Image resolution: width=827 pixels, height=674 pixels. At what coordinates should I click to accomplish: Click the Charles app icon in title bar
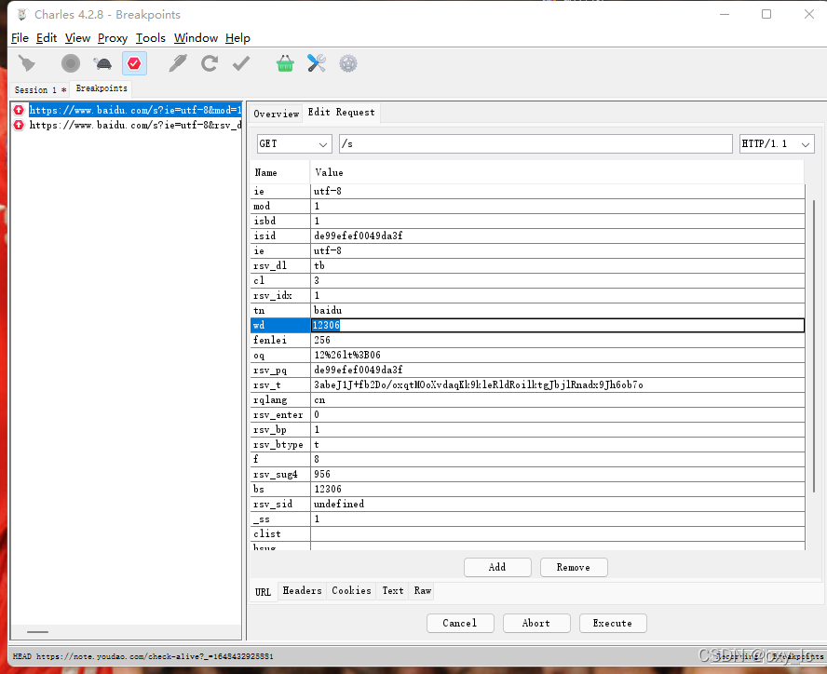[21, 15]
